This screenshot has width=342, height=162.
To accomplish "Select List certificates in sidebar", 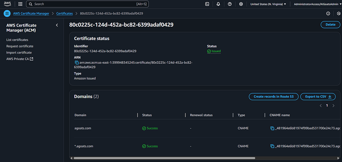I will pyautogui.click(x=17, y=40).
